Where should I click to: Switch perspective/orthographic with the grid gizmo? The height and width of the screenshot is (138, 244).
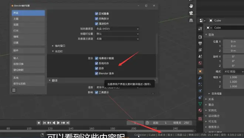click(191, 20)
